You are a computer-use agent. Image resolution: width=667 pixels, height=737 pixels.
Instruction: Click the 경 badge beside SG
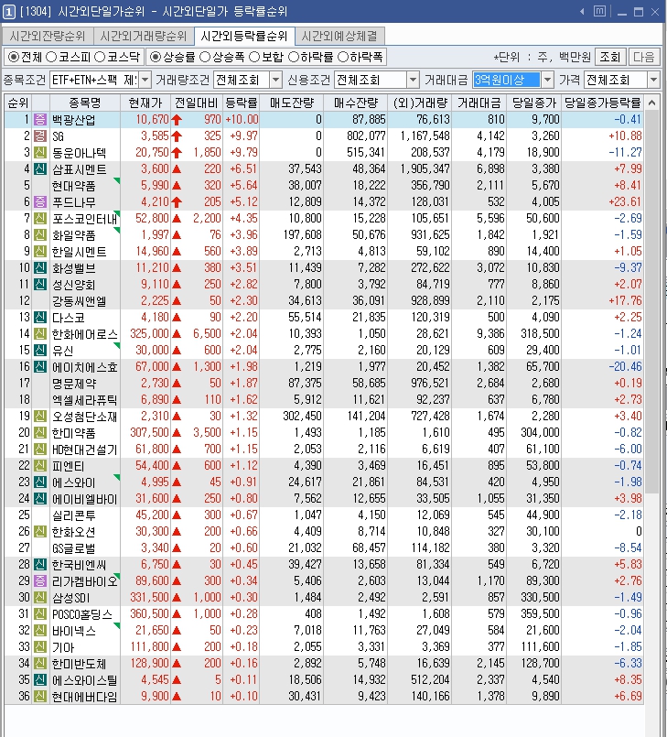click(x=39, y=136)
